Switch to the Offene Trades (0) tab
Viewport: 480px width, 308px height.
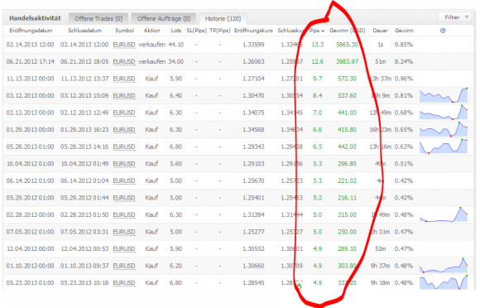coord(98,19)
